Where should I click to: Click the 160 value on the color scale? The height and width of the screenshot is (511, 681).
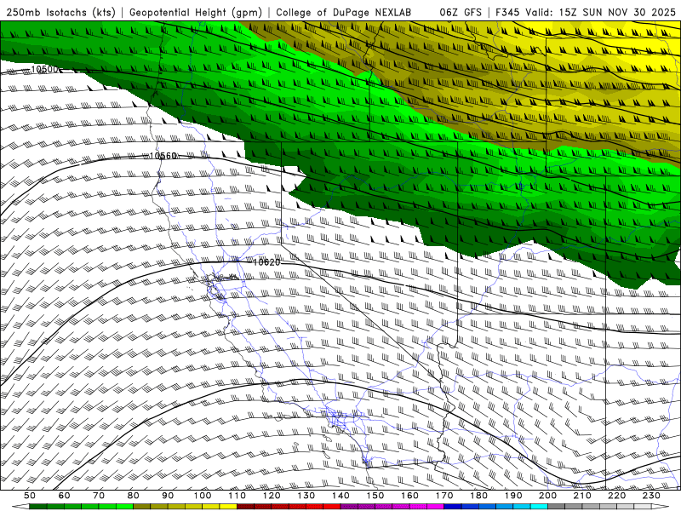coord(409,496)
